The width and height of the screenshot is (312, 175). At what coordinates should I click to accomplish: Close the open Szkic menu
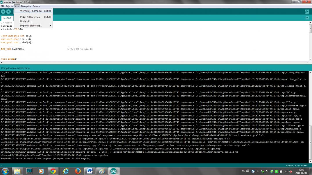[x=17, y=6]
